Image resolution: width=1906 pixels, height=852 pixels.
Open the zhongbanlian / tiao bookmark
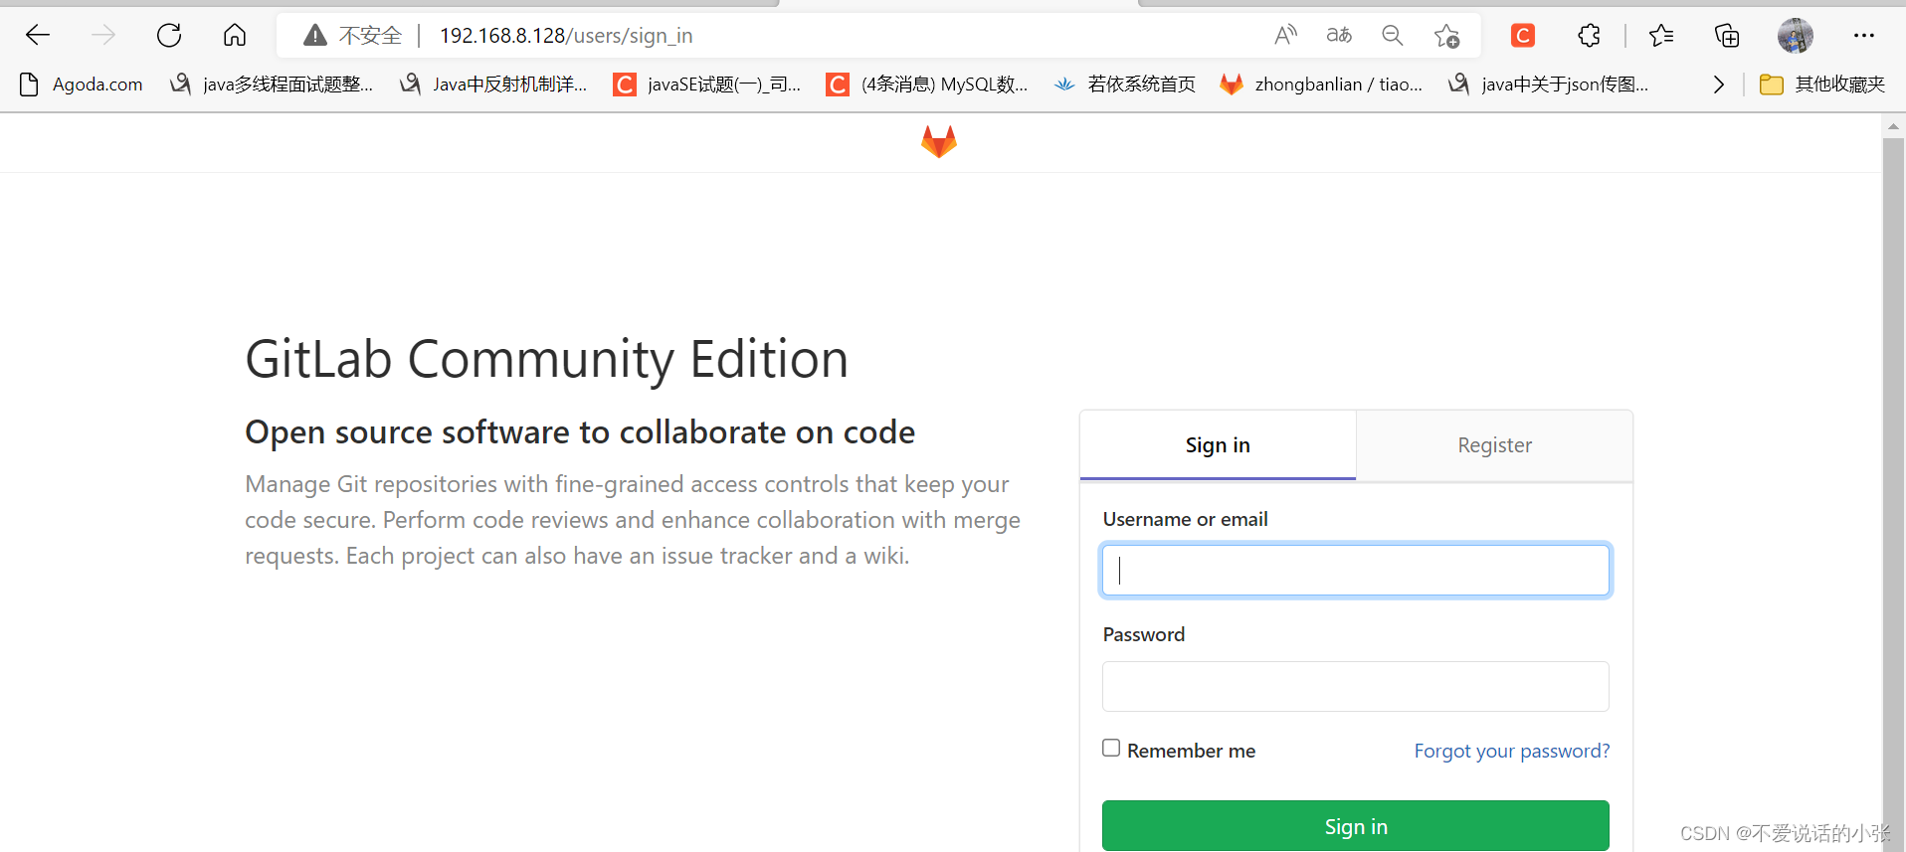[1321, 85]
